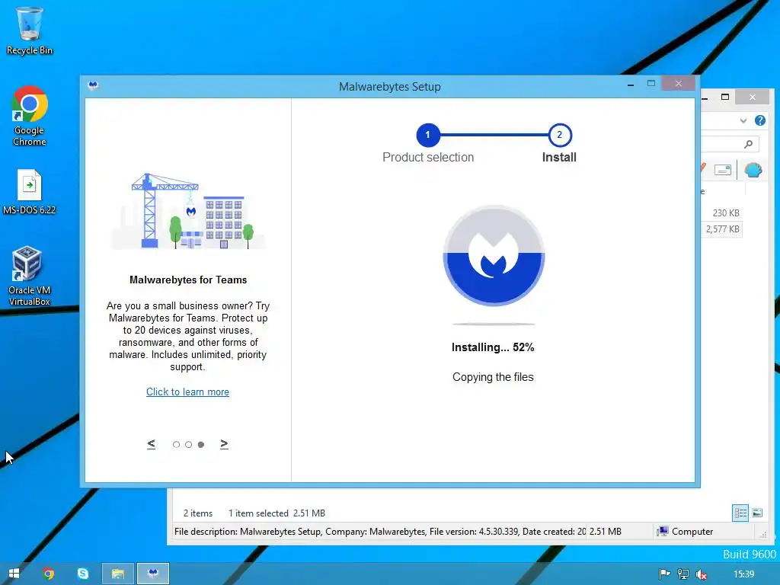Select the second carousel dot

[189, 445]
